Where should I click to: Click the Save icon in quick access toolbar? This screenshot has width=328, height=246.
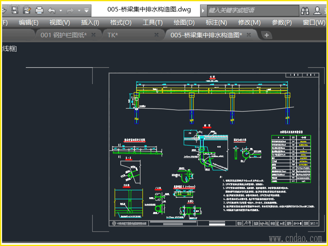click(14, 10)
